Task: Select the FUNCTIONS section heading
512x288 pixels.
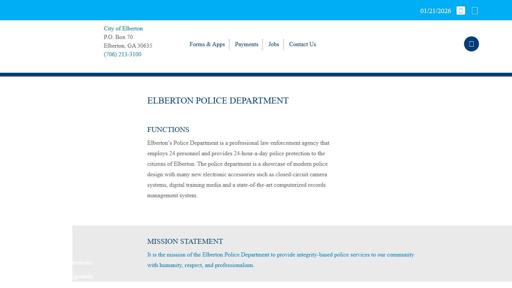Action: (x=168, y=129)
